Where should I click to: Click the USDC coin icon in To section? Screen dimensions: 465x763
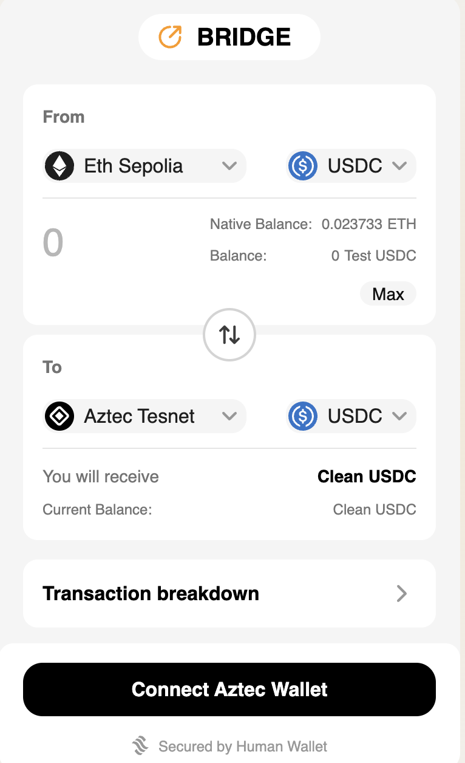pos(303,416)
